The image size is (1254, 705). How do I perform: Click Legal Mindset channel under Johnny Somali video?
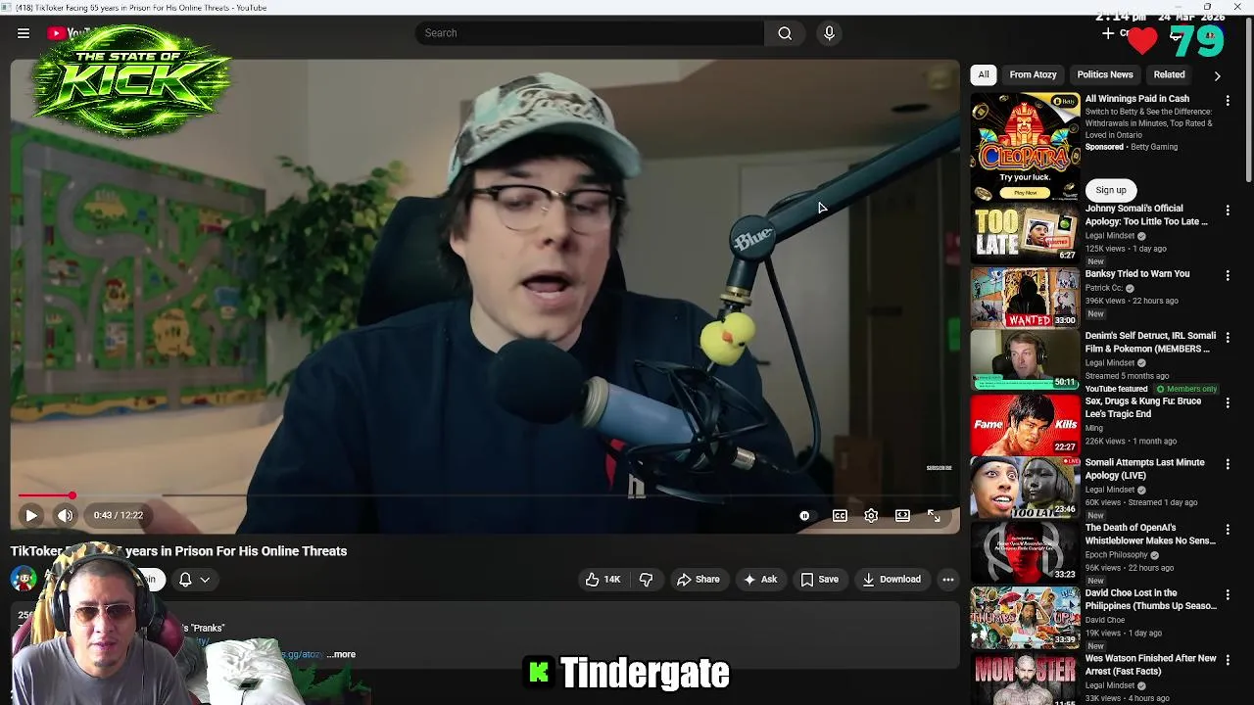pos(1109,236)
